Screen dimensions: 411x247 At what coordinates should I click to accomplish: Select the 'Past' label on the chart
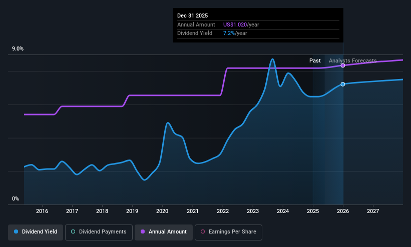tap(315, 61)
